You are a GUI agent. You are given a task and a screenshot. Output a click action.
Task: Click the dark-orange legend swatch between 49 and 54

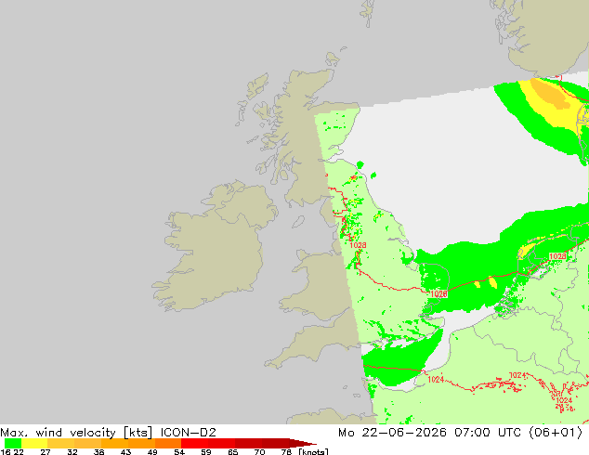(168, 443)
